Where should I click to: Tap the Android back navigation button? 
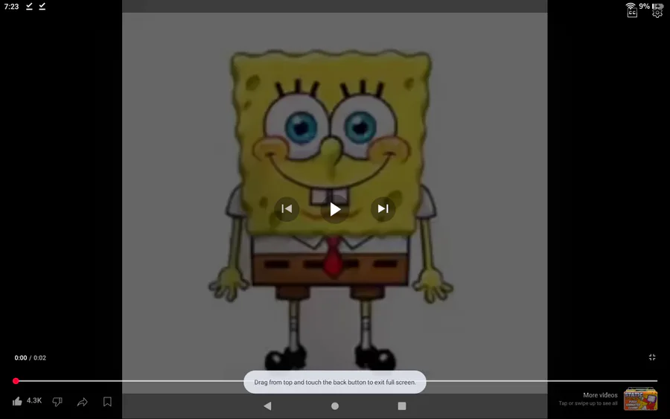[267, 406]
